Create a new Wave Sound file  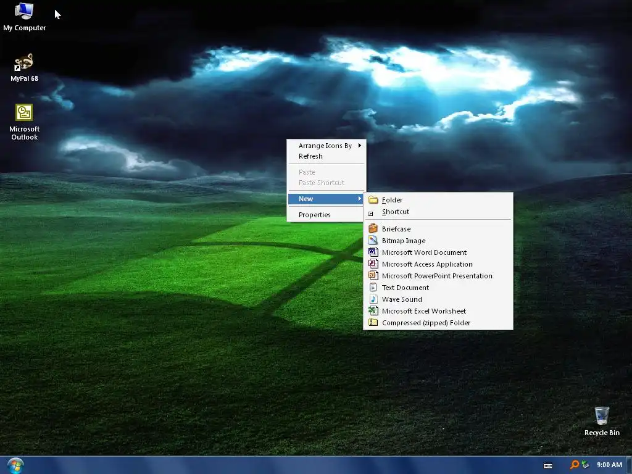pyautogui.click(x=438, y=299)
